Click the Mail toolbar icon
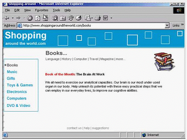Screen dimensions: 187x140 click(x=88, y=18)
